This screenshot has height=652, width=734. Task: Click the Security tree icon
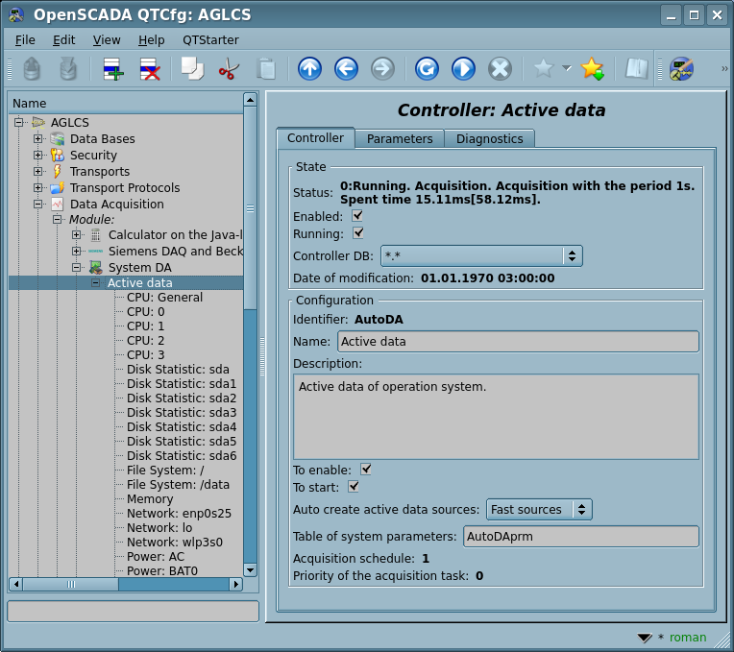[x=57, y=156]
